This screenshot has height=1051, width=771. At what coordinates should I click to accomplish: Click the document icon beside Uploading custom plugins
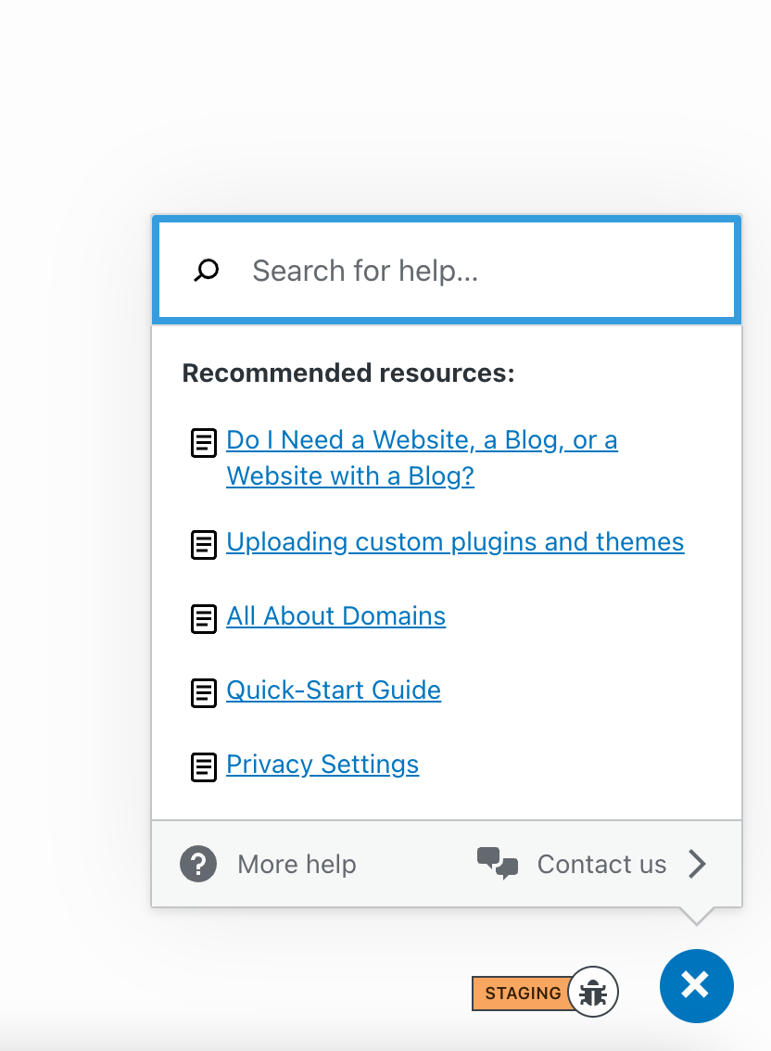click(204, 544)
